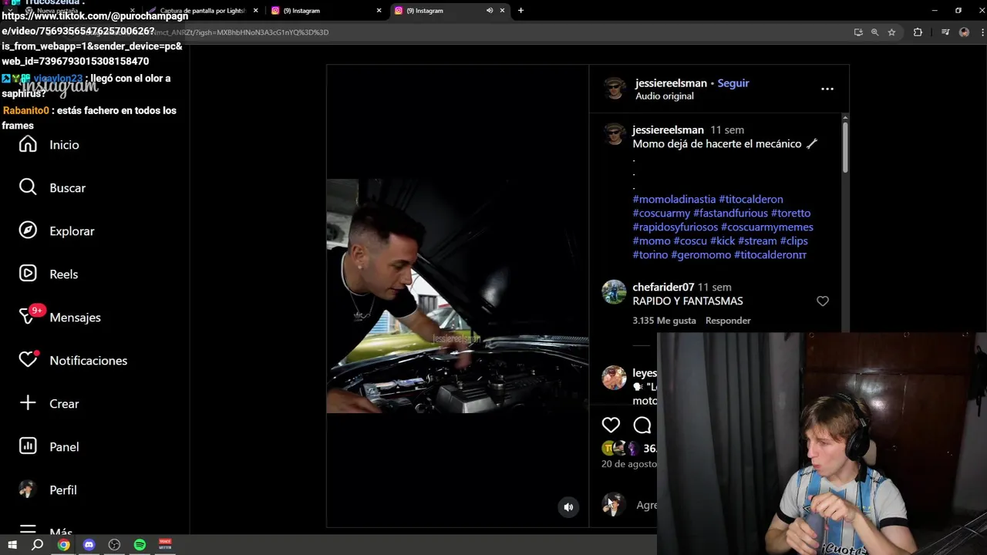Click the #rapidosyfuriosos hashtag

tap(675, 227)
